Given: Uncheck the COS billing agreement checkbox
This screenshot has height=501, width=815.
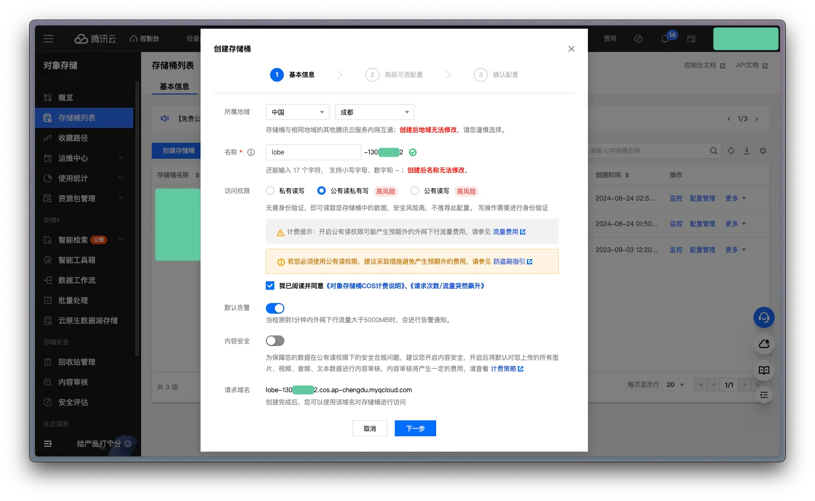Looking at the screenshot, I should click(270, 286).
